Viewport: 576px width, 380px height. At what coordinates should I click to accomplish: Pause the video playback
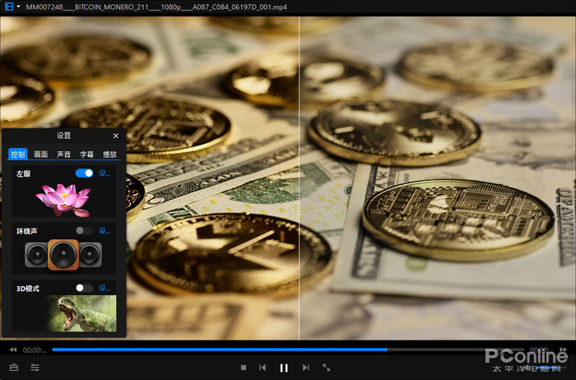pos(284,368)
